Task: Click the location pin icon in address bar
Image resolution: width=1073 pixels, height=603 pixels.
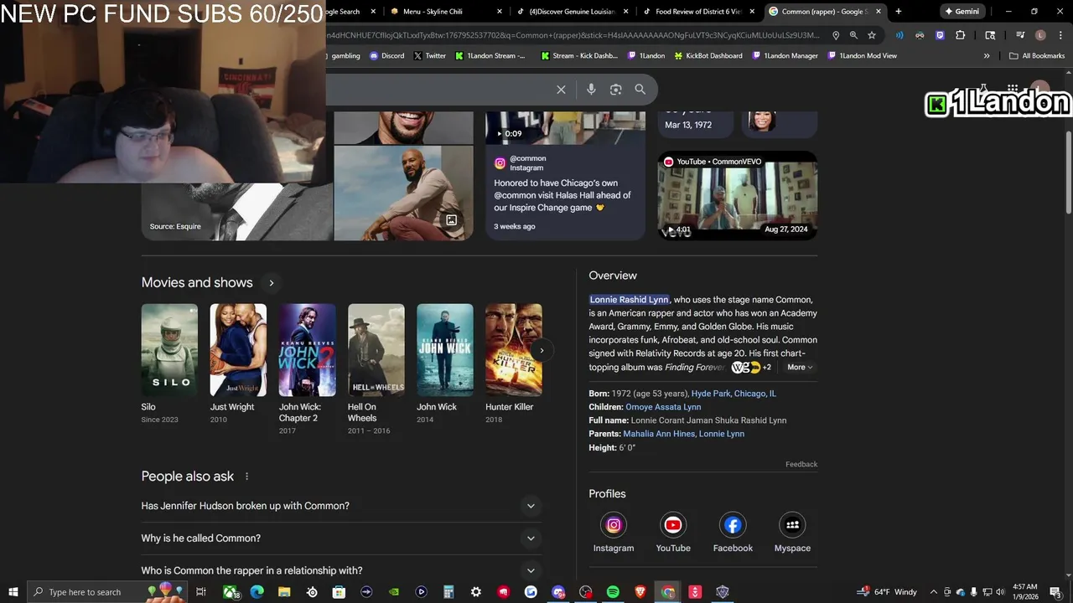Action: (836, 35)
